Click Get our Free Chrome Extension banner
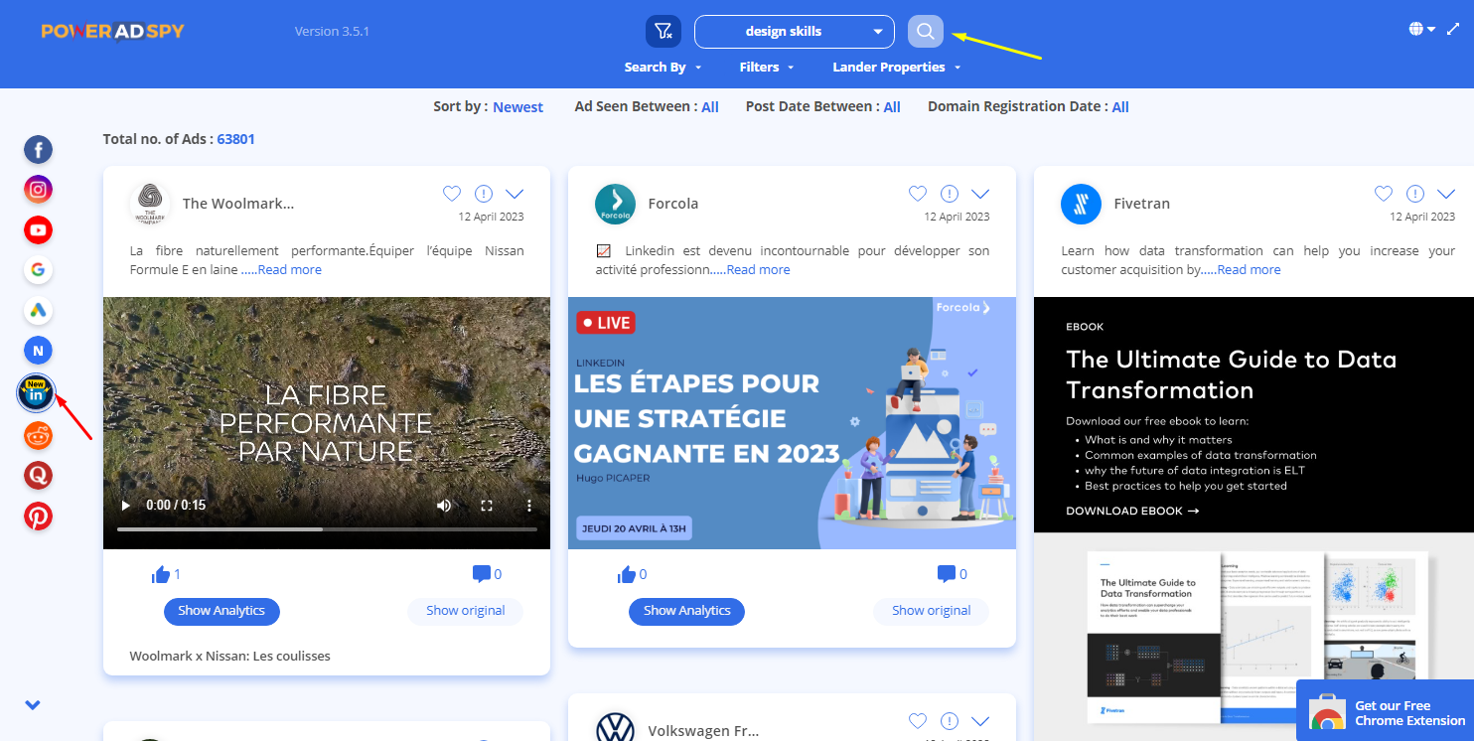Viewport: 1474px width, 741px height. pyautogui.click(x=1385, y=710)
